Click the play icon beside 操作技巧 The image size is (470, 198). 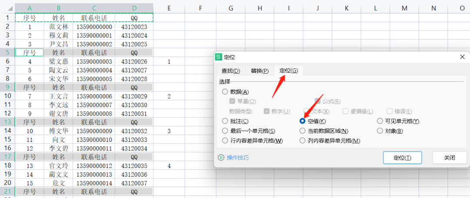click(x=221, y=158)
